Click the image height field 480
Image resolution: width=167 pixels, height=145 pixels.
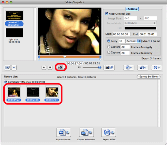pyautogui.click(x=150, y=18)
